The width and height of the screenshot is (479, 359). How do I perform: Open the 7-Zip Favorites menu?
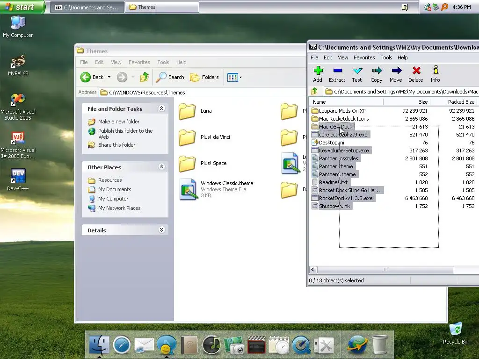coord(364,57)
